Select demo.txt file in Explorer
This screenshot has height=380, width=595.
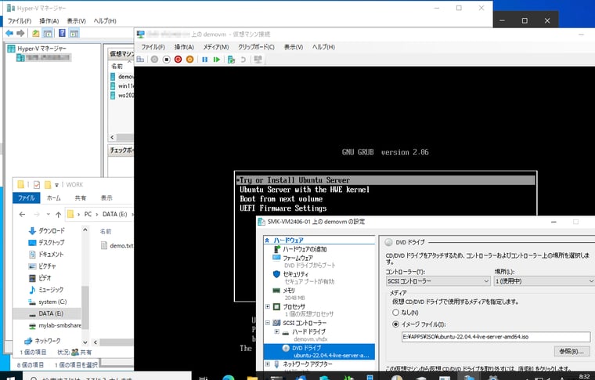click(121, 245)
